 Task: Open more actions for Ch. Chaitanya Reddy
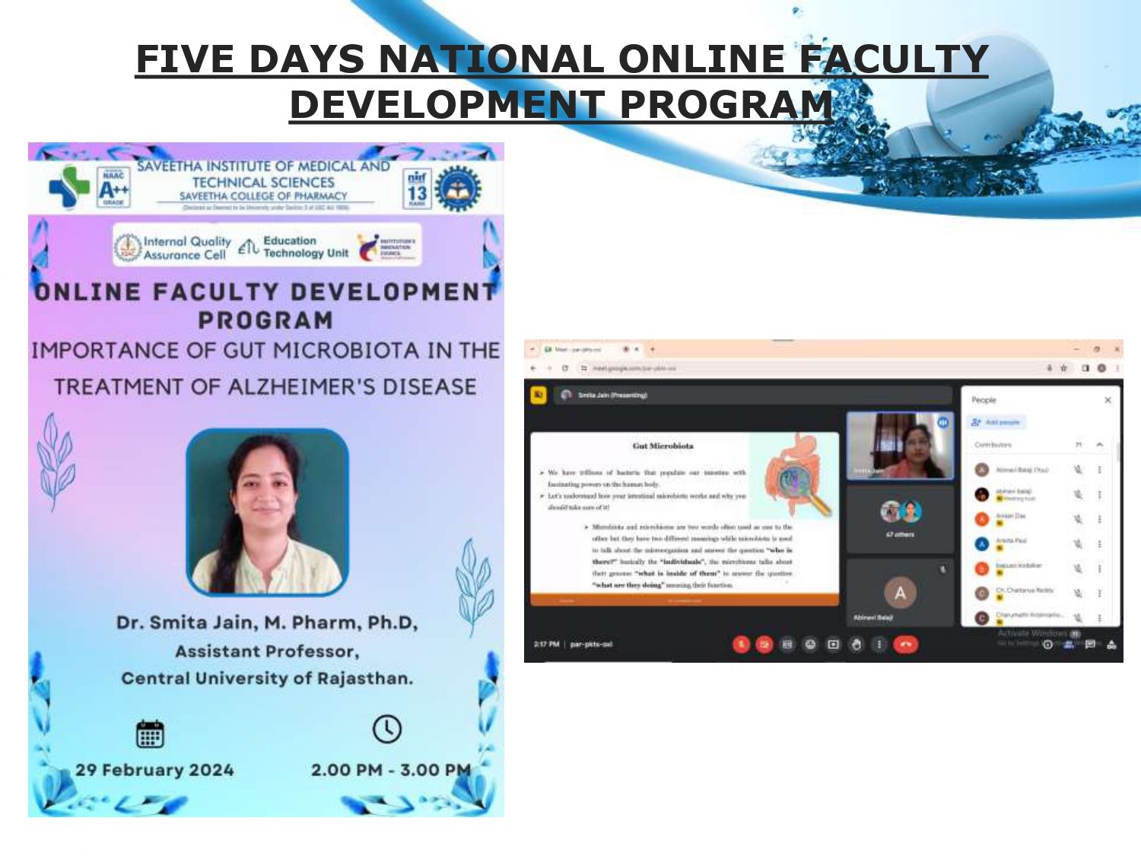point(1099,593)
